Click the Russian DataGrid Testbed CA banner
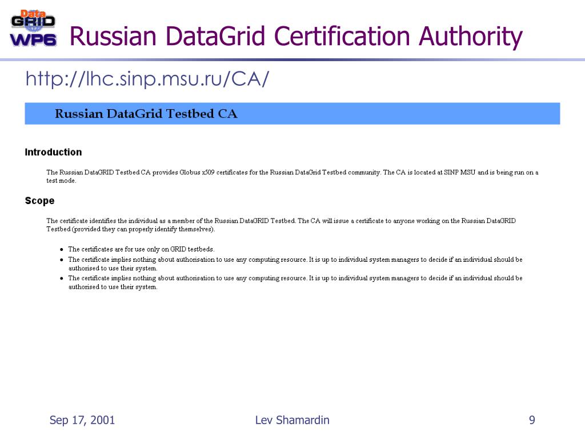The width and height of the screenshot is (585, 439). tap(292, 114)
